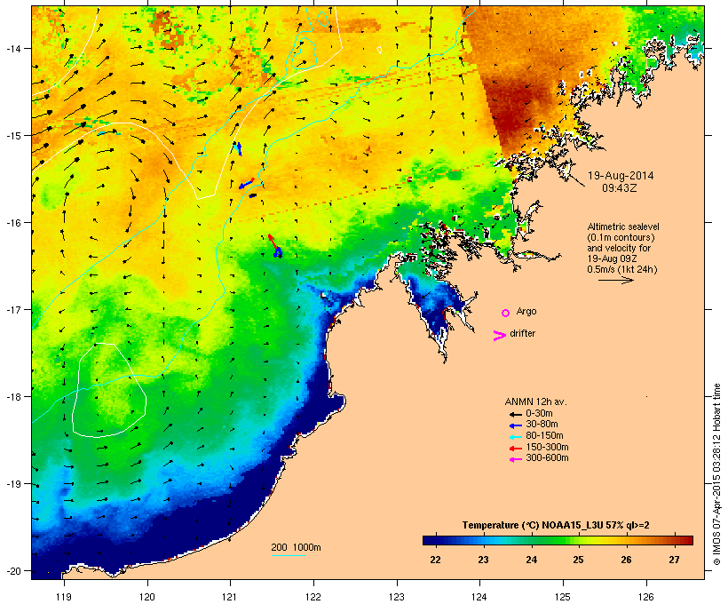Screen dimensions: 728x604
Task: Click the blue 30-80m arrow in legend
Action: pos(515,425)
